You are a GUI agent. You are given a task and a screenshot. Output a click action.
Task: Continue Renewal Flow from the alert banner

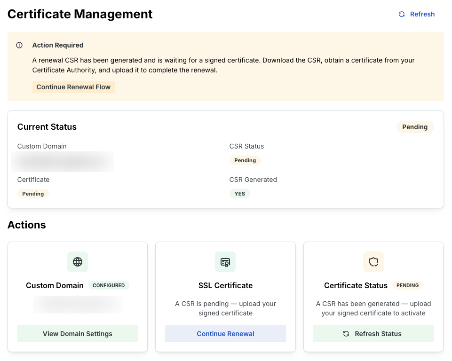pyautogui.click(x=73, y=87)
